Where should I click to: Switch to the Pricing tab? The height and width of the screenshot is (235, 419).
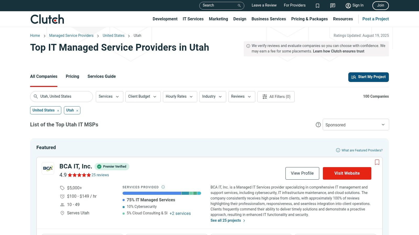coord(73,77)
